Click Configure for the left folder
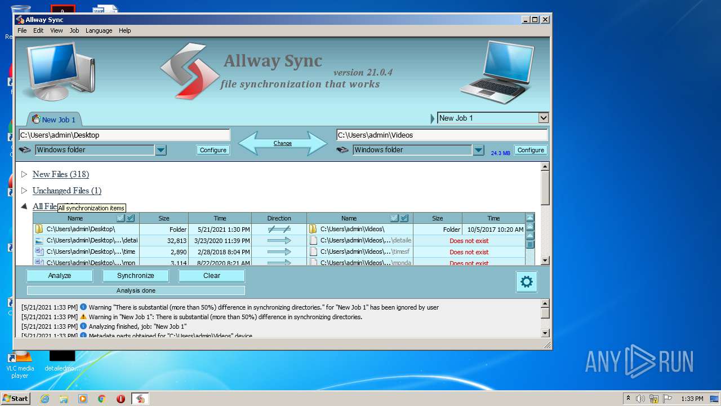This screenshot has height=406, width=721. point(213,150)
